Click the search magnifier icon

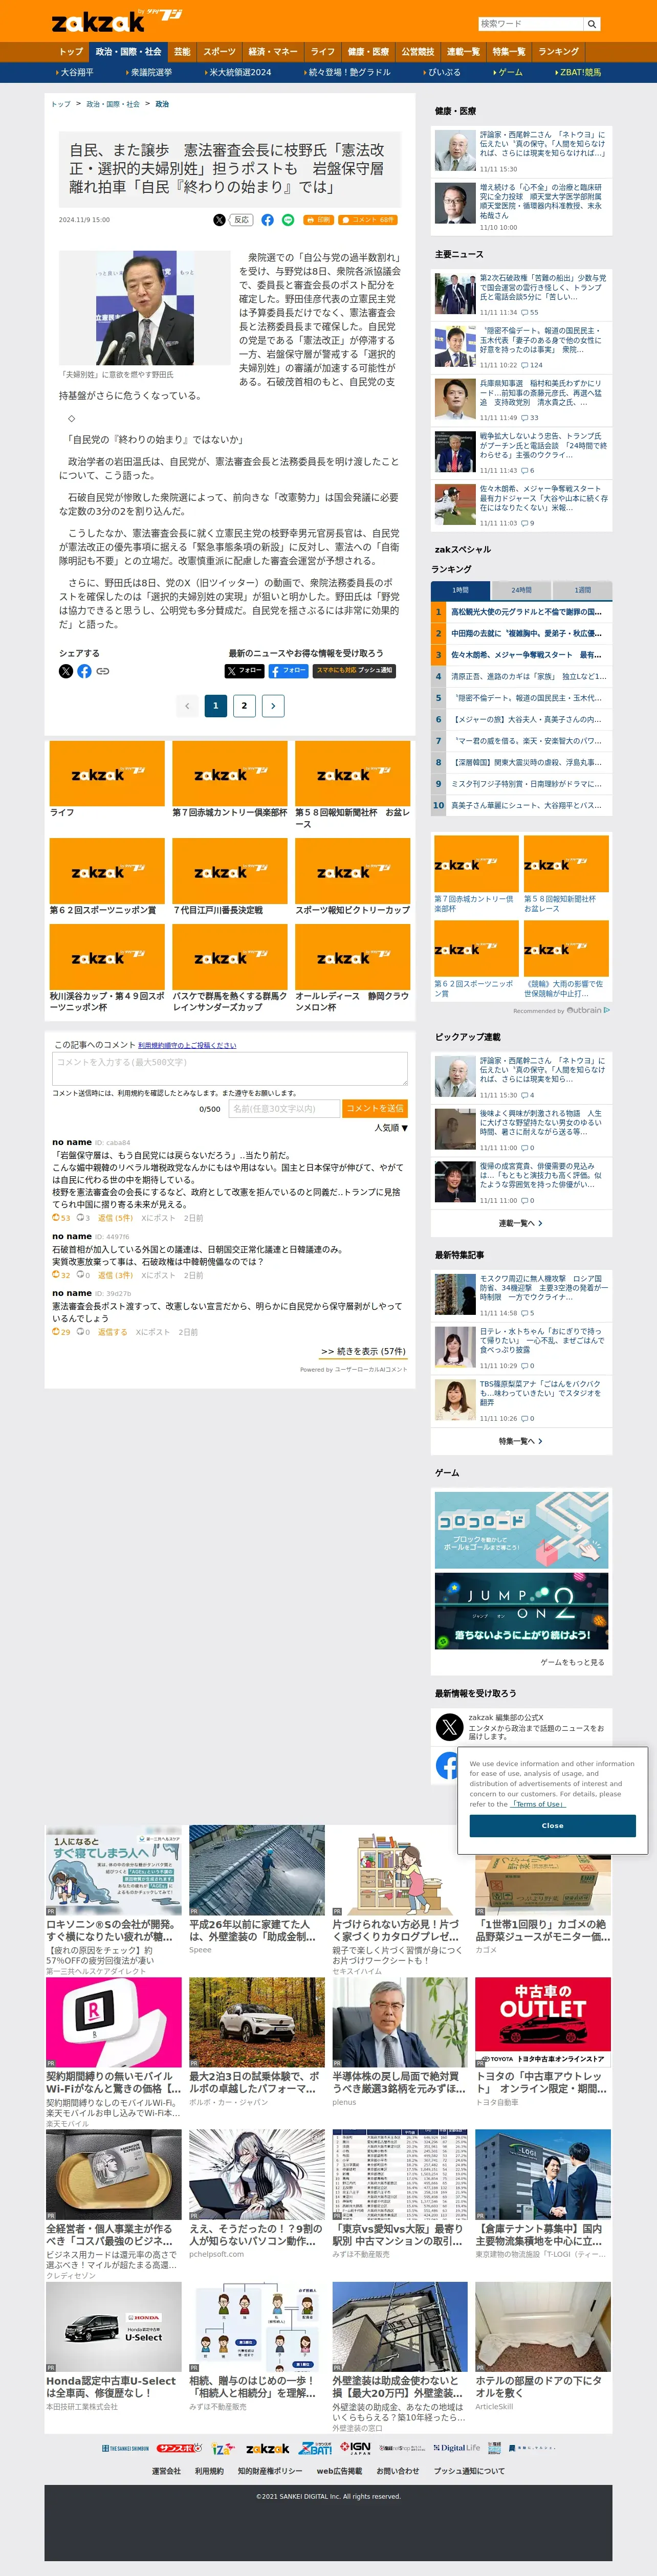591,24
